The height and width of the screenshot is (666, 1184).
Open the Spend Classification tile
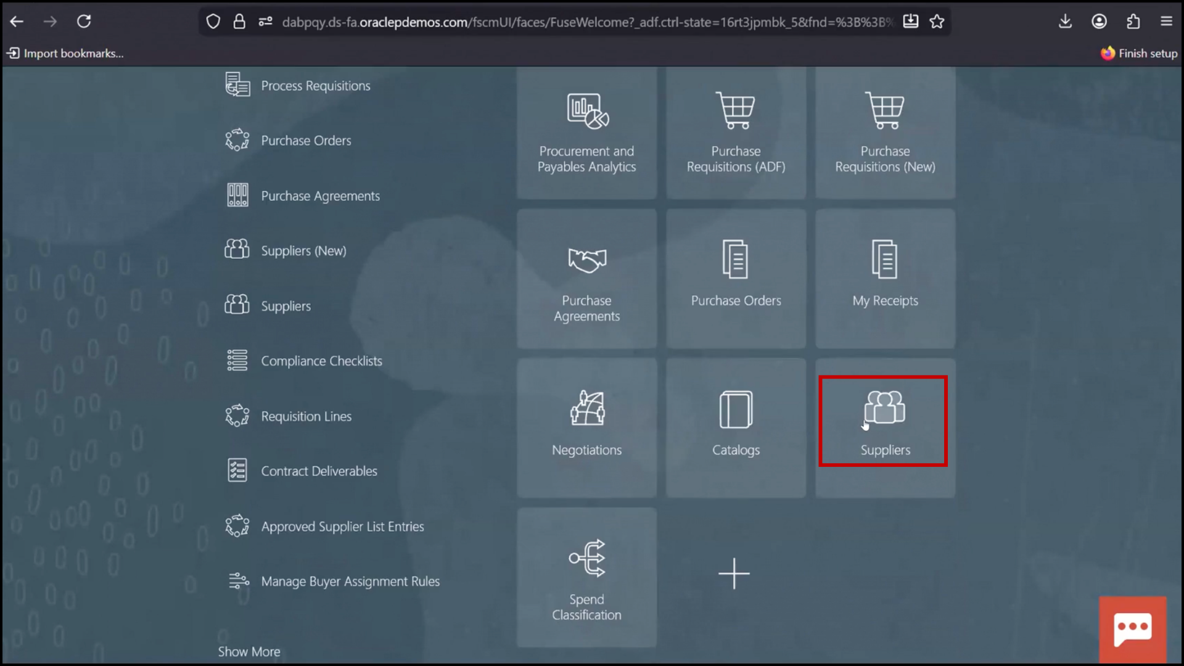pos(586,577)
